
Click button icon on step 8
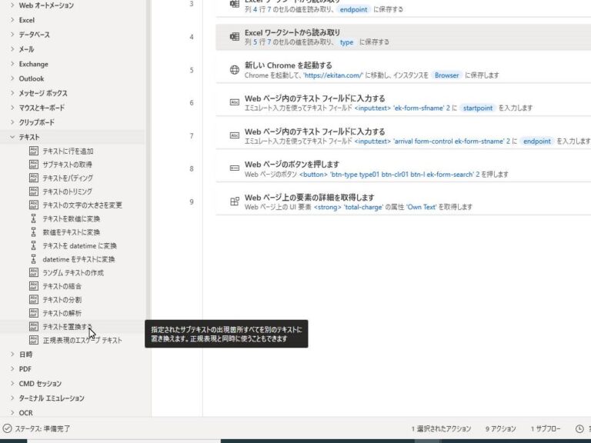point(235,168)
